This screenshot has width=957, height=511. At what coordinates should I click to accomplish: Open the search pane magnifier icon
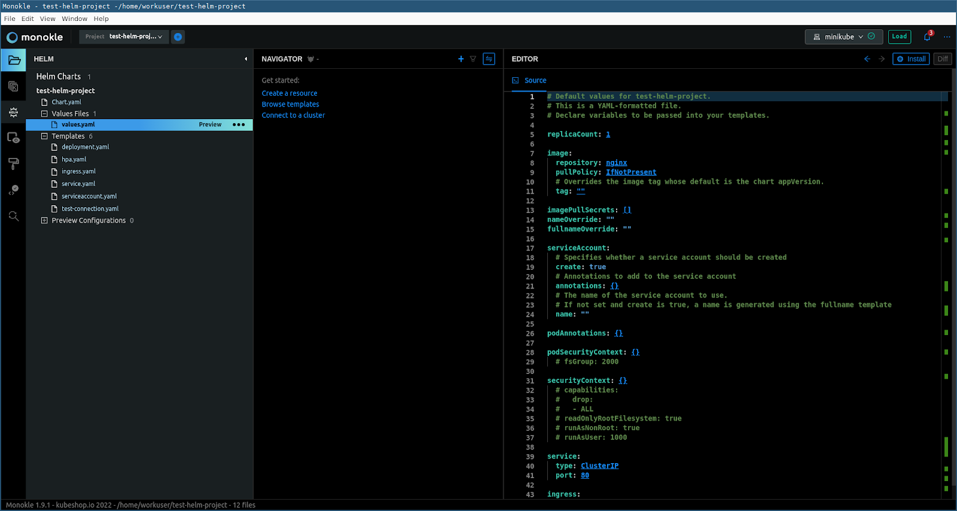point(13,216)
